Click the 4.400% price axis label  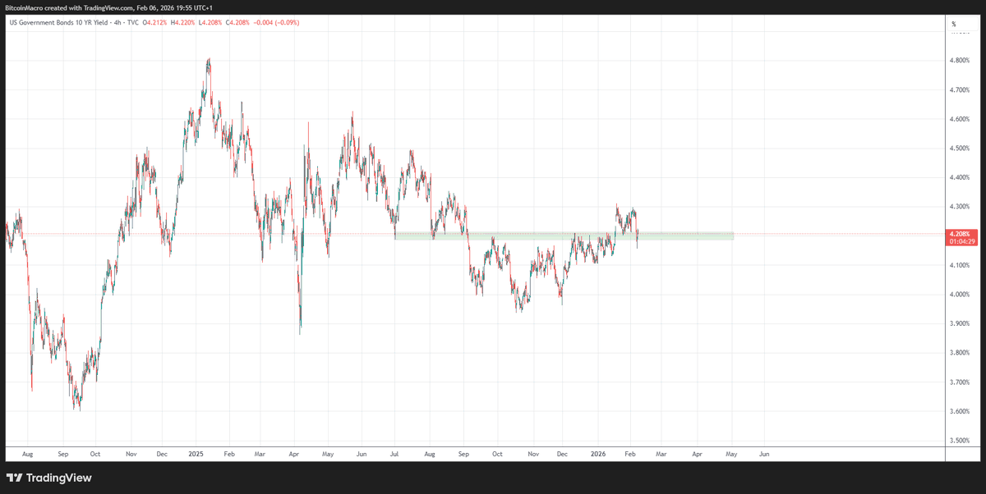tap(961, 177)
